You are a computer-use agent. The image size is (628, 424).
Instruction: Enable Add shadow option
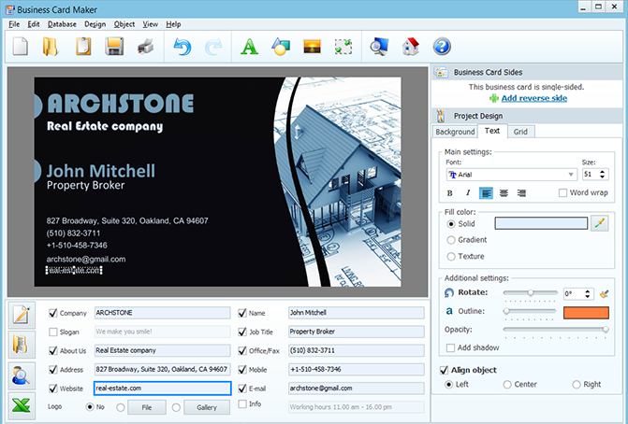tap(450, 347)
